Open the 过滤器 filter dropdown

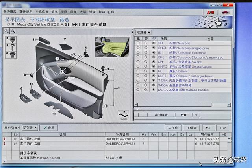coord(143,32)
